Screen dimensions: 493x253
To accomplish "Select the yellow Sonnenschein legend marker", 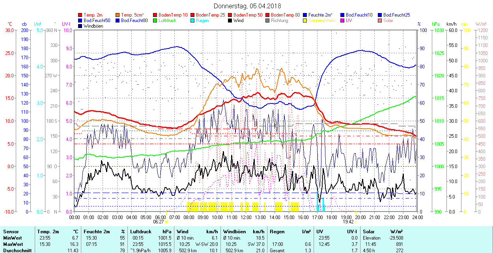I will (305, 21).
